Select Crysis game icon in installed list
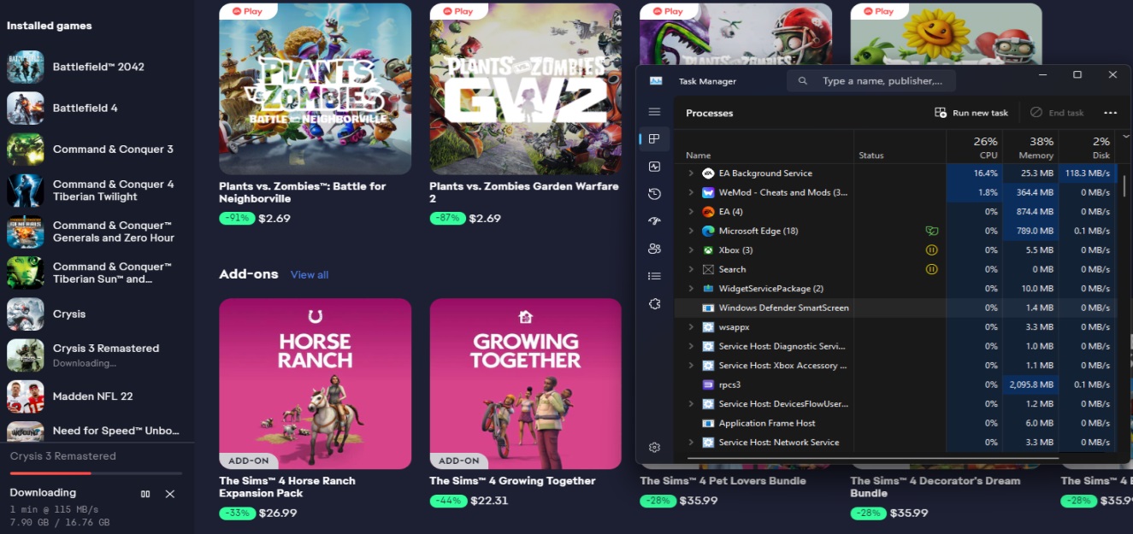This screenshot has width=1133, height=534. click(x=25, y=314)
